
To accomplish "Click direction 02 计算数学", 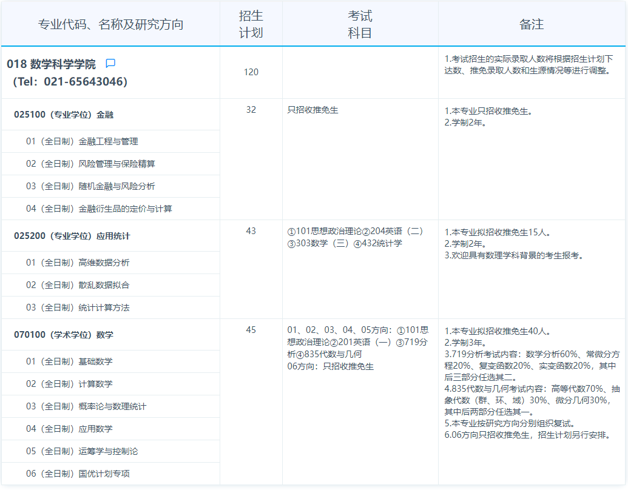I will [x=69, y=384].
